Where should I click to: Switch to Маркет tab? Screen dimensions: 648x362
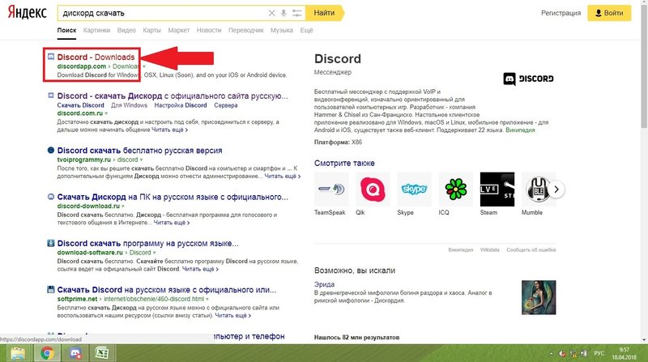[178, 30]
